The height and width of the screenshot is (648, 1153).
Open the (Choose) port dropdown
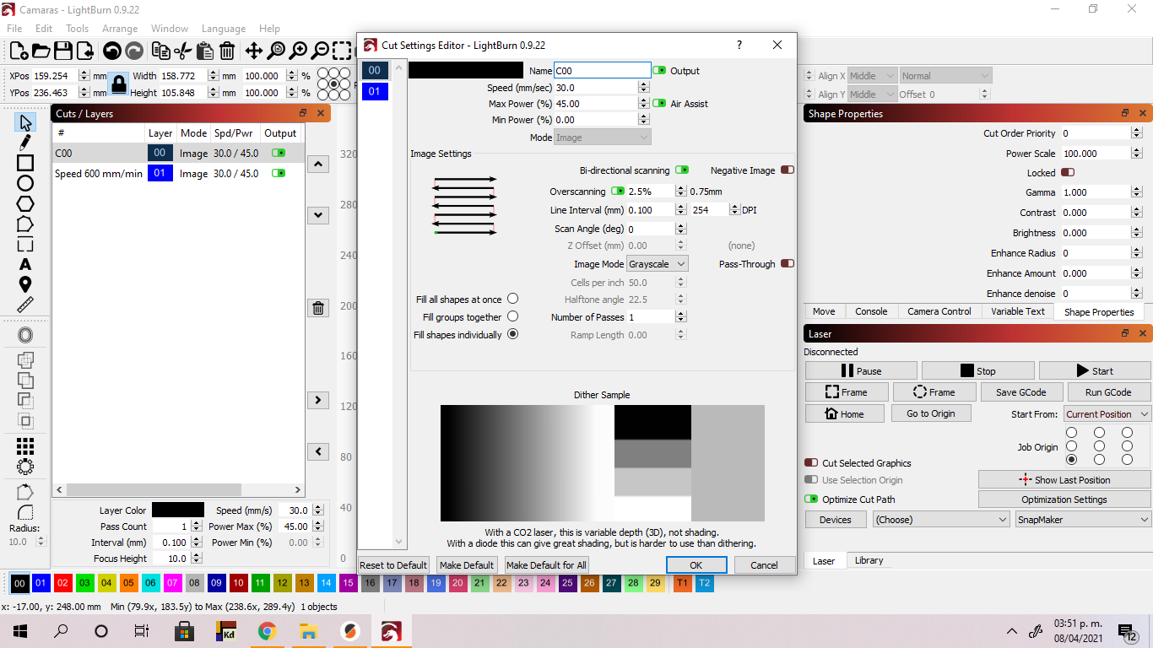click(941, 520)
